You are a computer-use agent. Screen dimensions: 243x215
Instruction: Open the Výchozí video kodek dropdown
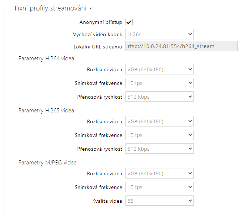point(159,34)
